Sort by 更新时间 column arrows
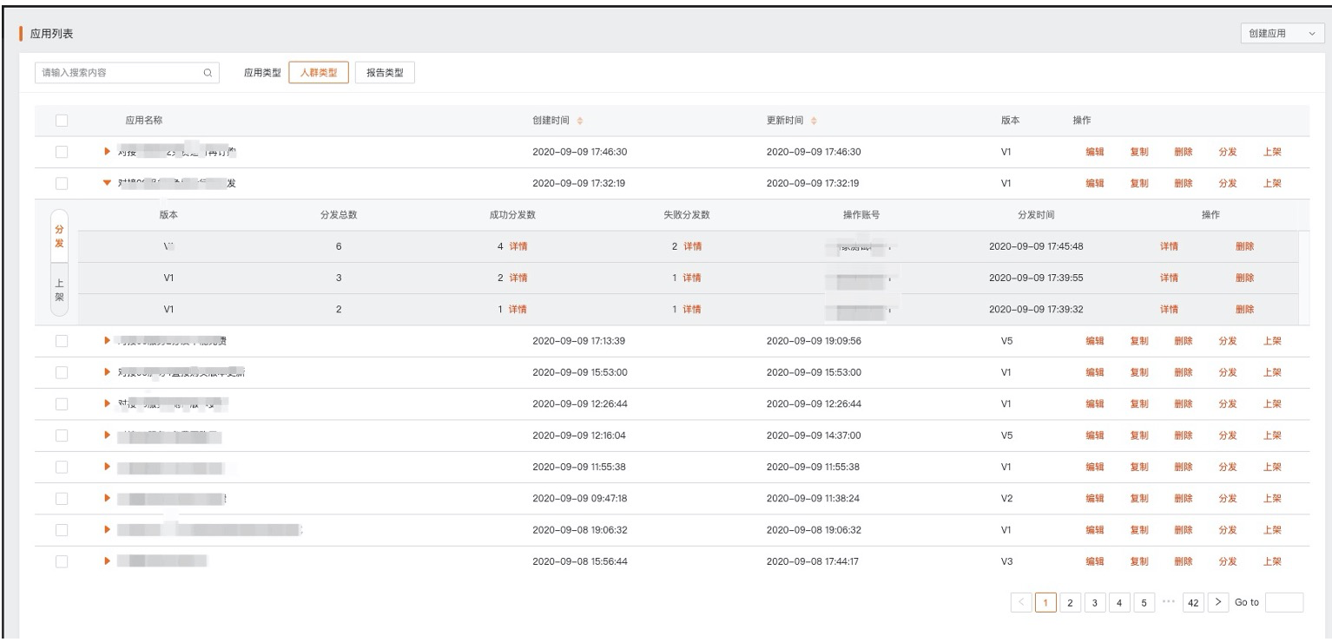Image resolution: width=1332 pixels, height=642 pixels. (815, 121)
